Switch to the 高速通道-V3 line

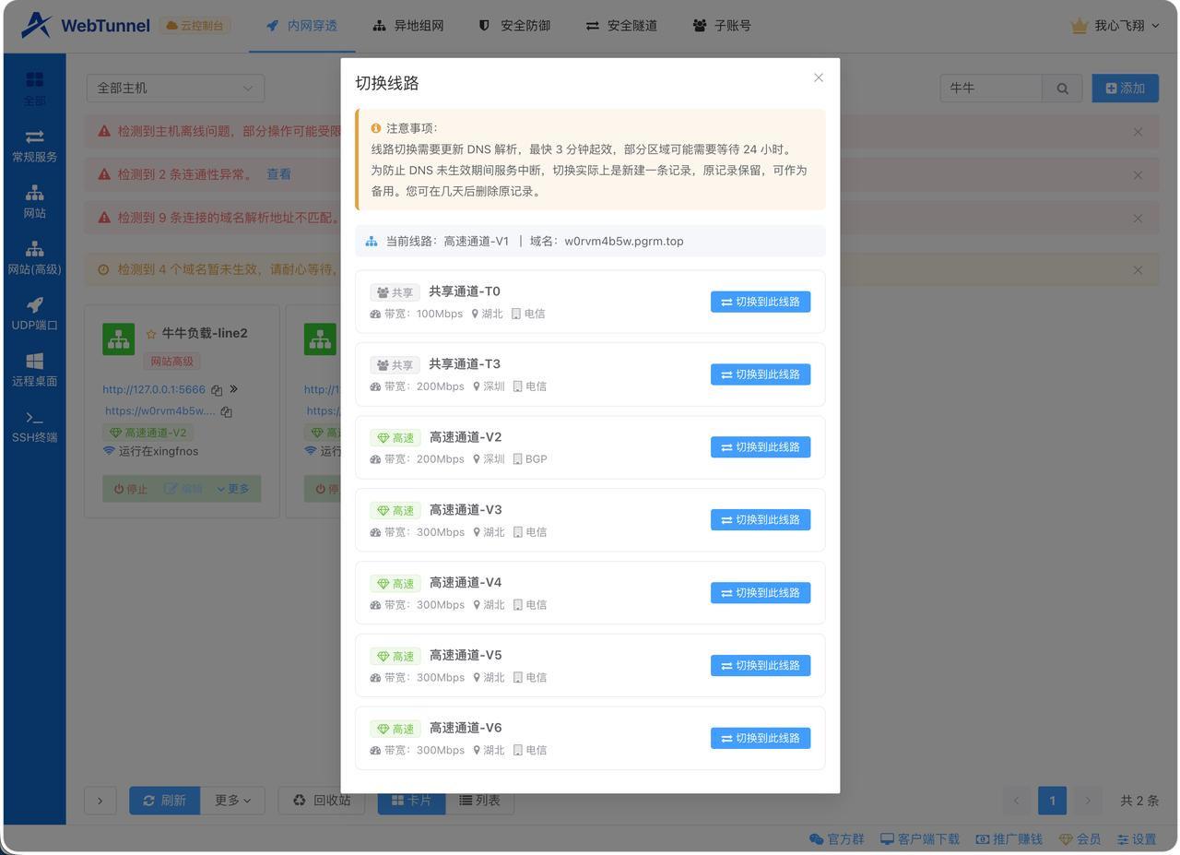pyautogui.click(x=761, y=520)
